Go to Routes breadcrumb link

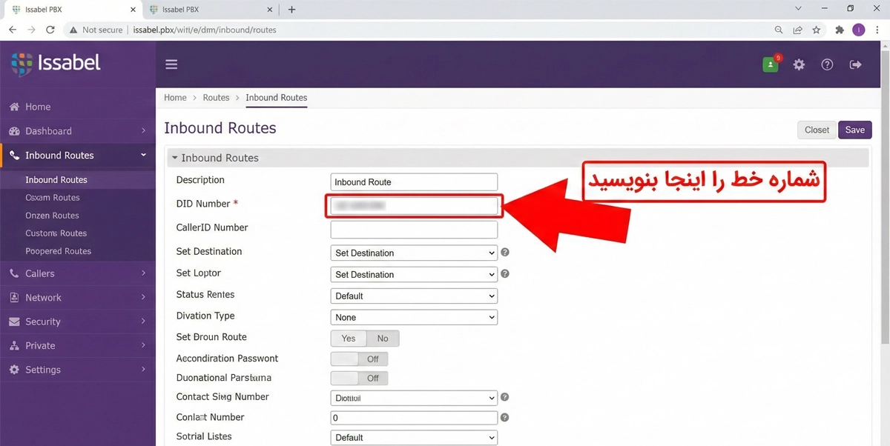217,98
